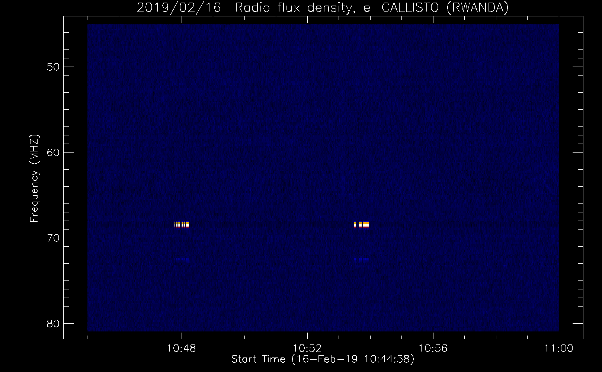Click the faint blue feature near 10:48 at 72 MHz

click(182, 260)
